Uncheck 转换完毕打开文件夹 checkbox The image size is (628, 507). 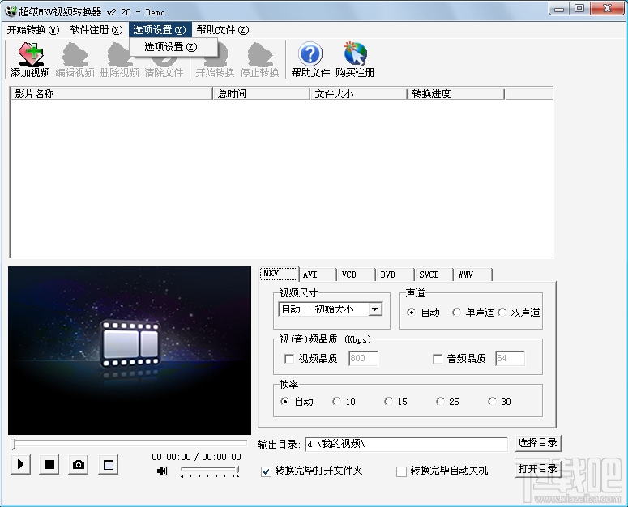click(266, 471)
